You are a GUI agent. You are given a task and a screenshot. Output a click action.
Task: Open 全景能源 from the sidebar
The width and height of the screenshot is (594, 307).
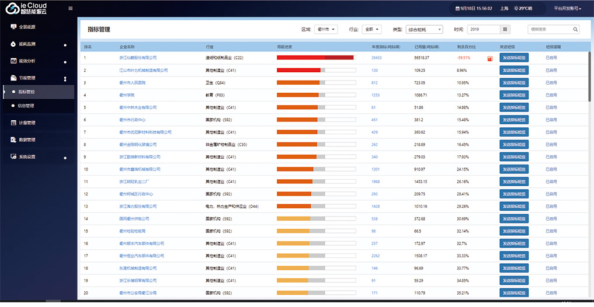[27, 27]
